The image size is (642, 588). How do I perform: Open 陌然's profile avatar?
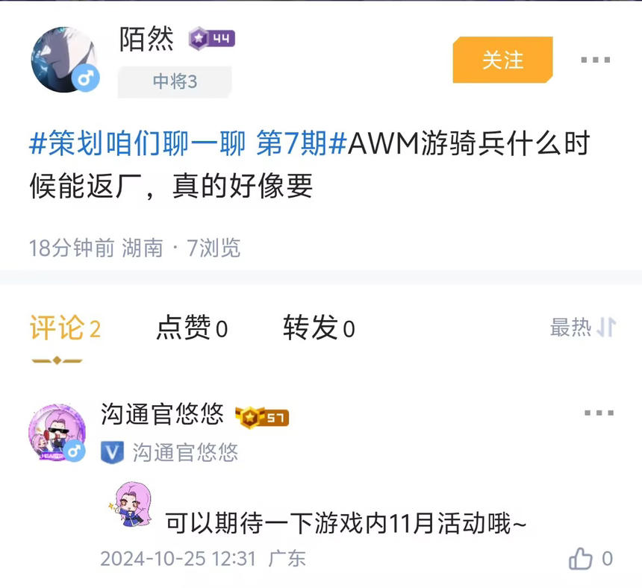pyautogui.click(x=64, y=60)
